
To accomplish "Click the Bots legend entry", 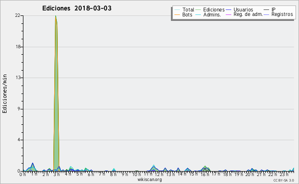I will 183,14.
